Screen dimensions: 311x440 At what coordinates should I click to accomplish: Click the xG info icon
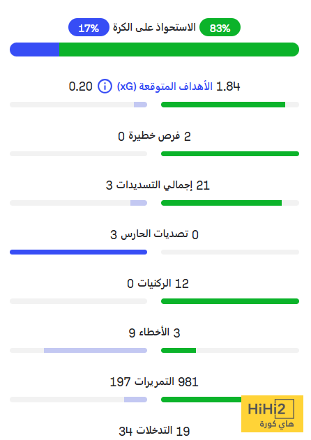pyautogui.click(x=105, y=86)
